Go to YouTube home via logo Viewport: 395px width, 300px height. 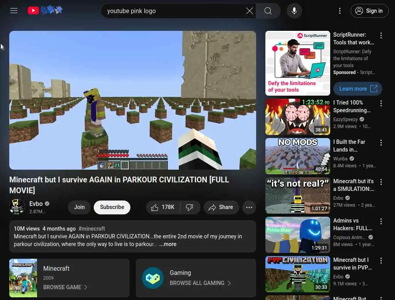(45, 10)
